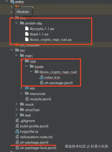Select libxxx_crypto_napi_rust.so in the tree
This screenshot has height=152, width=112.
51,40
